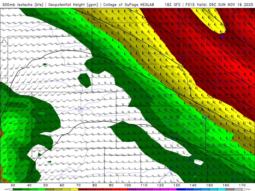Pick the bright lime green swatch ending at 50
The image size is (255, 191).
[41, 189]
